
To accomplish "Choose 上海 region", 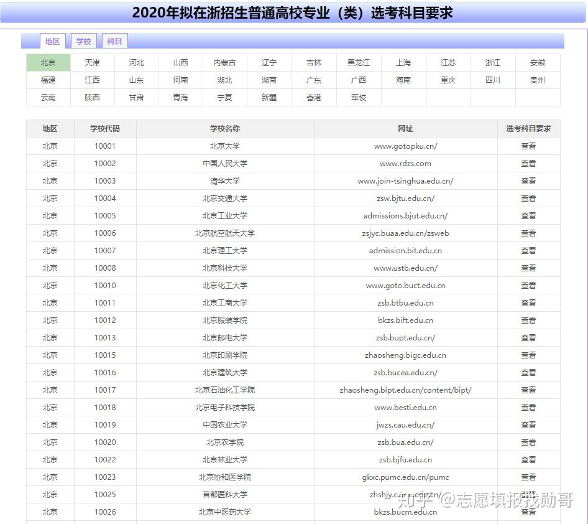I will tap(403, 63).
